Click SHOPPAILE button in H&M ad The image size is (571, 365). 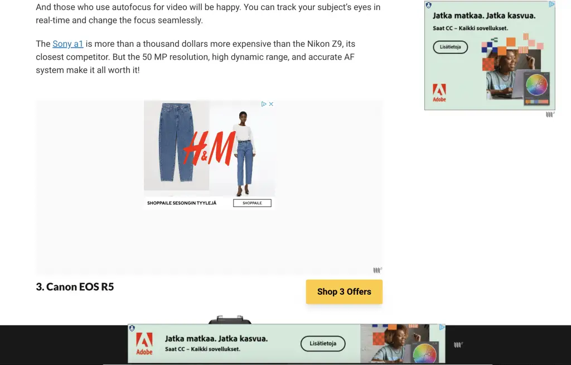pyautogui.click(x=252, y=203)
